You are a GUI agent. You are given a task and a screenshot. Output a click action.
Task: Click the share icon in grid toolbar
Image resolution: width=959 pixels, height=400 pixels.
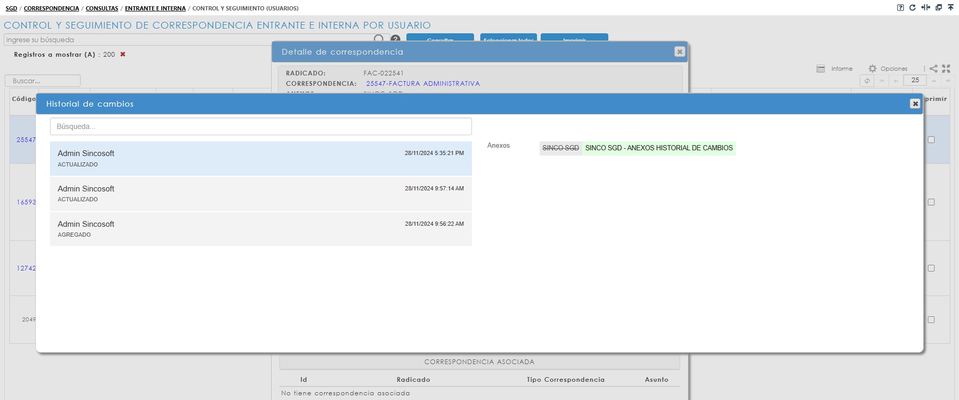pyautogui.click(x=934, y=69)
